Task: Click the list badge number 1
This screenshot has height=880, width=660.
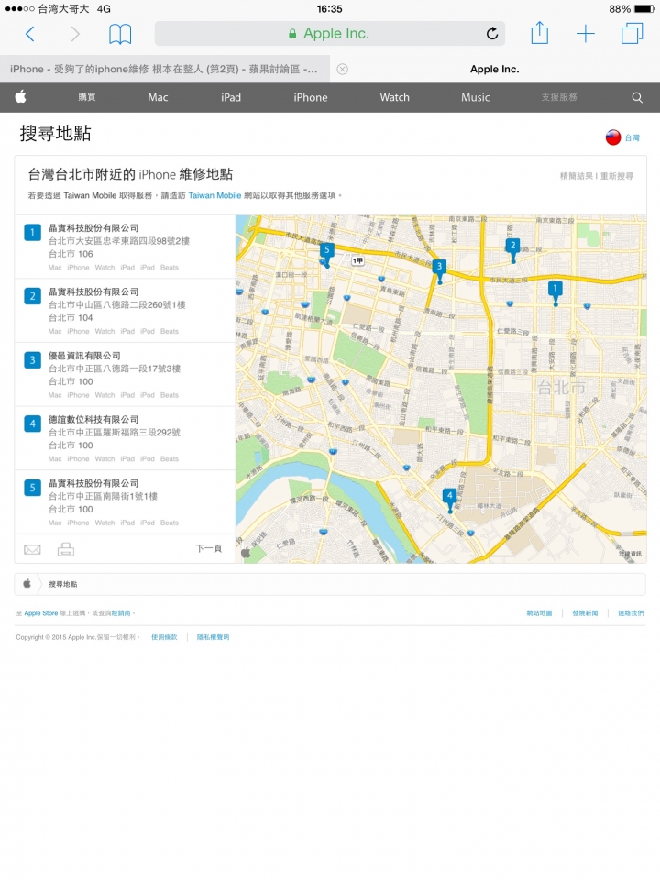Action: click(33, 232)
